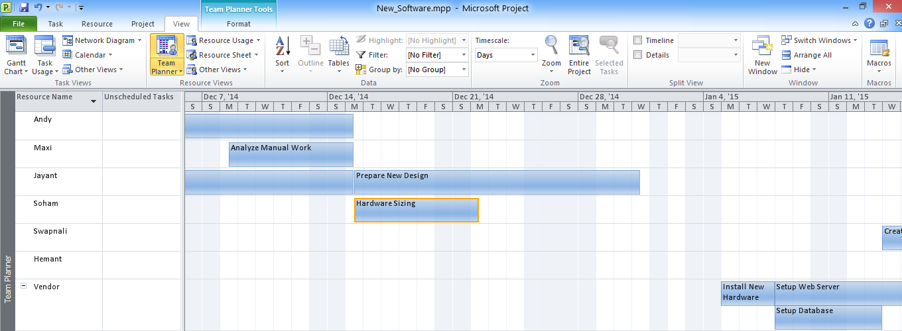902x331 pixels.
Task: Open the Macros menu
Action: (x=879, y=56)
